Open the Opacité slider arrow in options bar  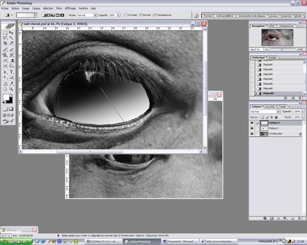(118, 15)
